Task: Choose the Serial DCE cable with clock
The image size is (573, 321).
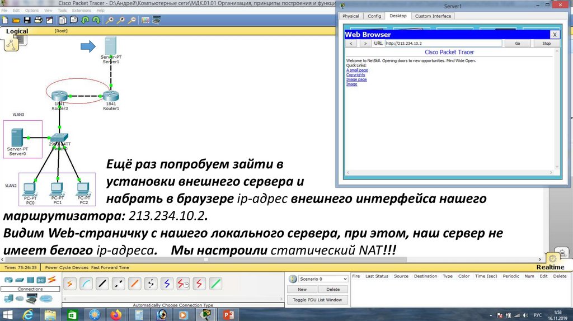Action: pos(183,284)
